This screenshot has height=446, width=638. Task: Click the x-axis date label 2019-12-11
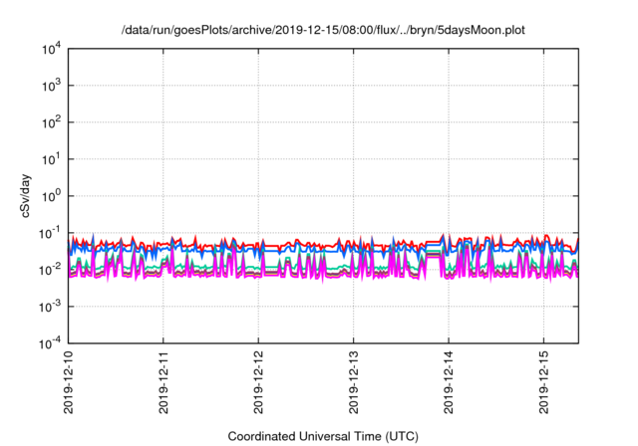point(163,382)
